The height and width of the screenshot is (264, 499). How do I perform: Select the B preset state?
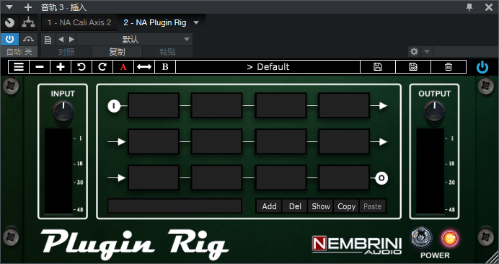pyautogui.click(x=165, y=67)
